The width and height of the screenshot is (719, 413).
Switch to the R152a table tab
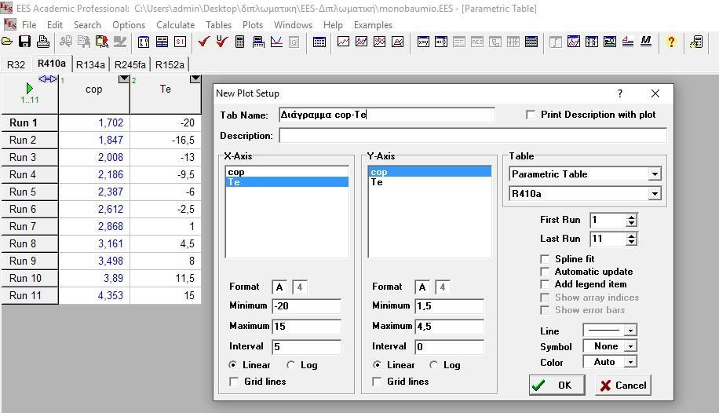[170, 64]
